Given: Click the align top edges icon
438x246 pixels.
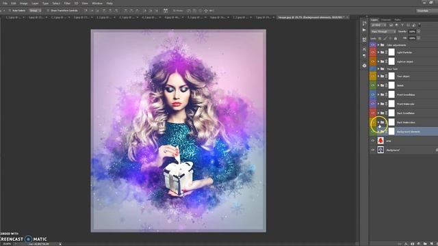Looking at the screenshot, I should tap(86, 11).
